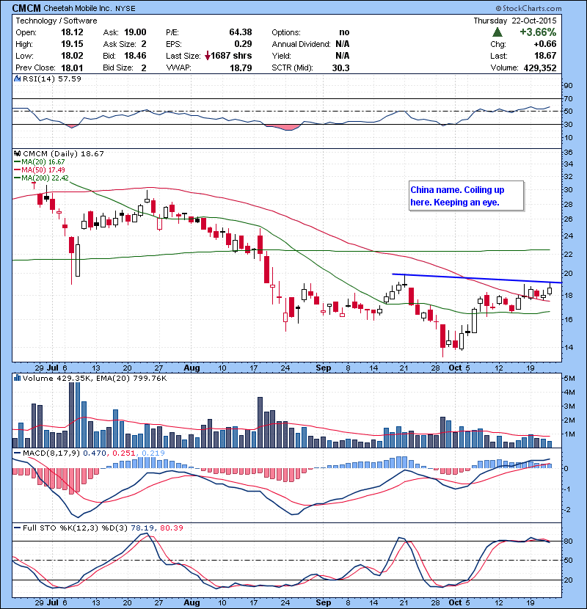Image resolution: width=587 pixels, height=609 pixels.
Task: Click the Last price 18.67 in header
Action: [x=545, y=56]
